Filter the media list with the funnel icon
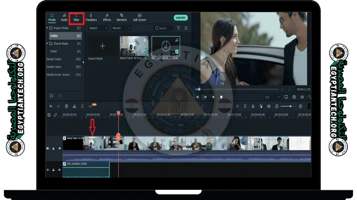The width and height of the screenshot is (357, 200). 178,28
